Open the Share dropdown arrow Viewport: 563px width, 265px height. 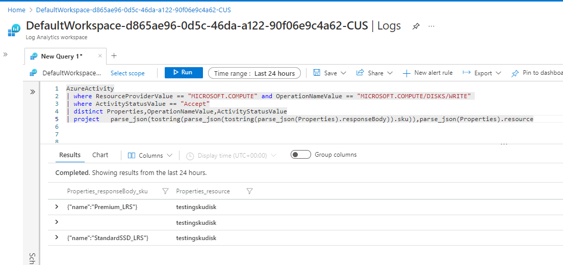pyautogui.click(x=390, y=73)
